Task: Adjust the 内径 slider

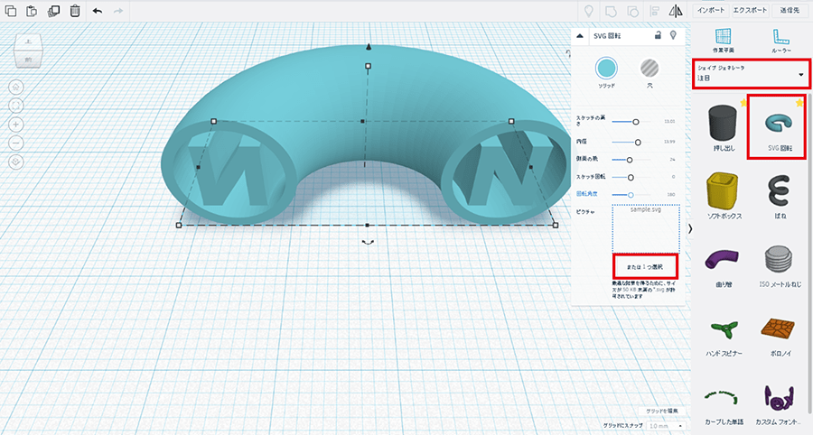Action: [x=637, y=142]
